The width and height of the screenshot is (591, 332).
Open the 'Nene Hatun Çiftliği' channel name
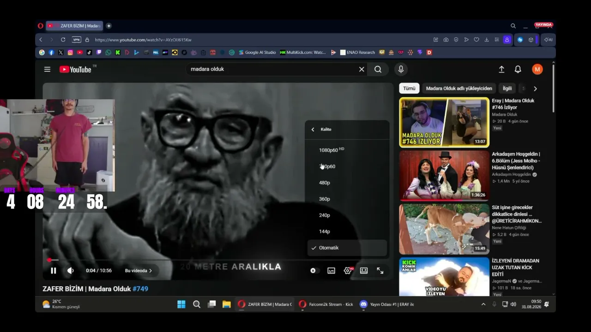pyautogui.click(x=508, y=228)
